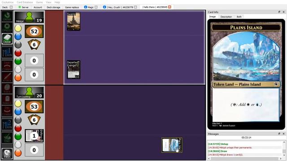Click the tapped Plains Island token card
This screenshot has width=287, height=161.
tap(172, 145)
